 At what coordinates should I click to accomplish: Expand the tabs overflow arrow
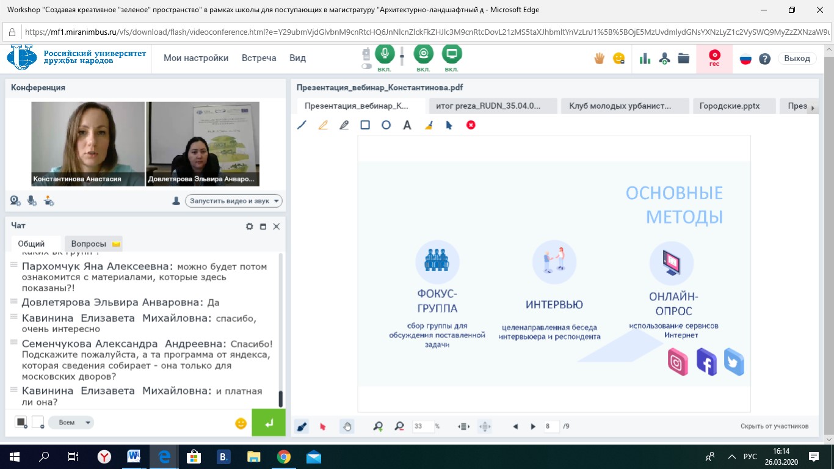(x=813, y=107)
